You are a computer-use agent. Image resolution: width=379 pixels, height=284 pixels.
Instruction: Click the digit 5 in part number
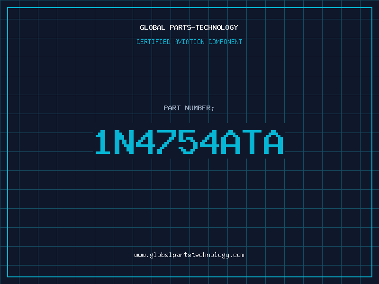(188, 142)
